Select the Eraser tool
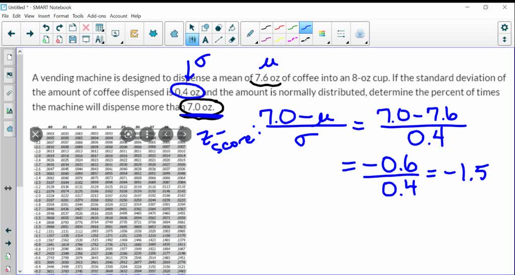The image size is (515, 275). click(232, 40)
